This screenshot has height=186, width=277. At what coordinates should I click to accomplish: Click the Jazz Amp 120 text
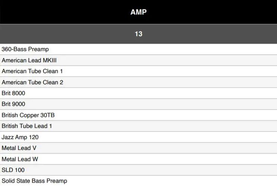click(x=20, y=137)
